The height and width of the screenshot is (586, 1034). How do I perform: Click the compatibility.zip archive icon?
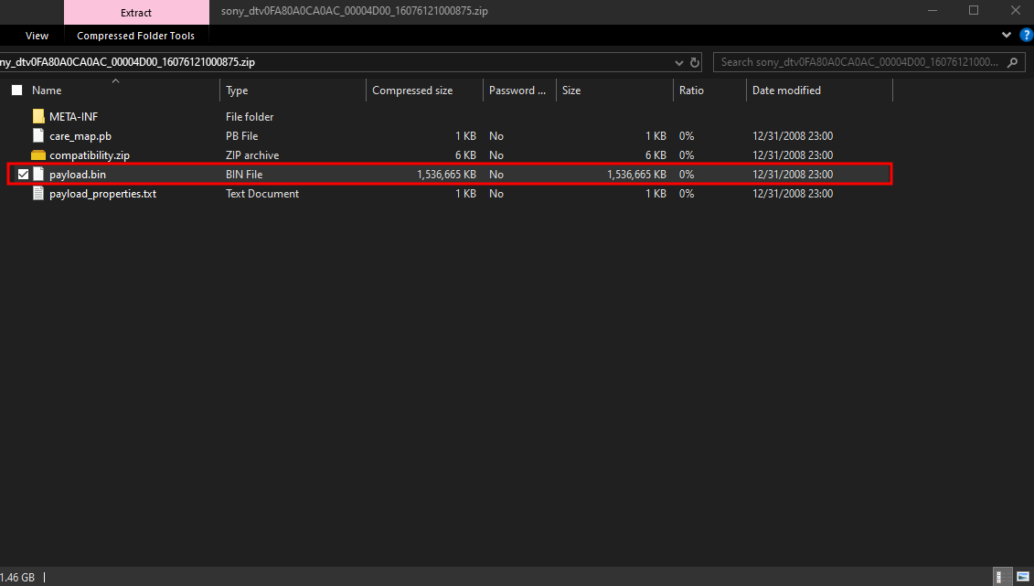click(x=38, y=154)
